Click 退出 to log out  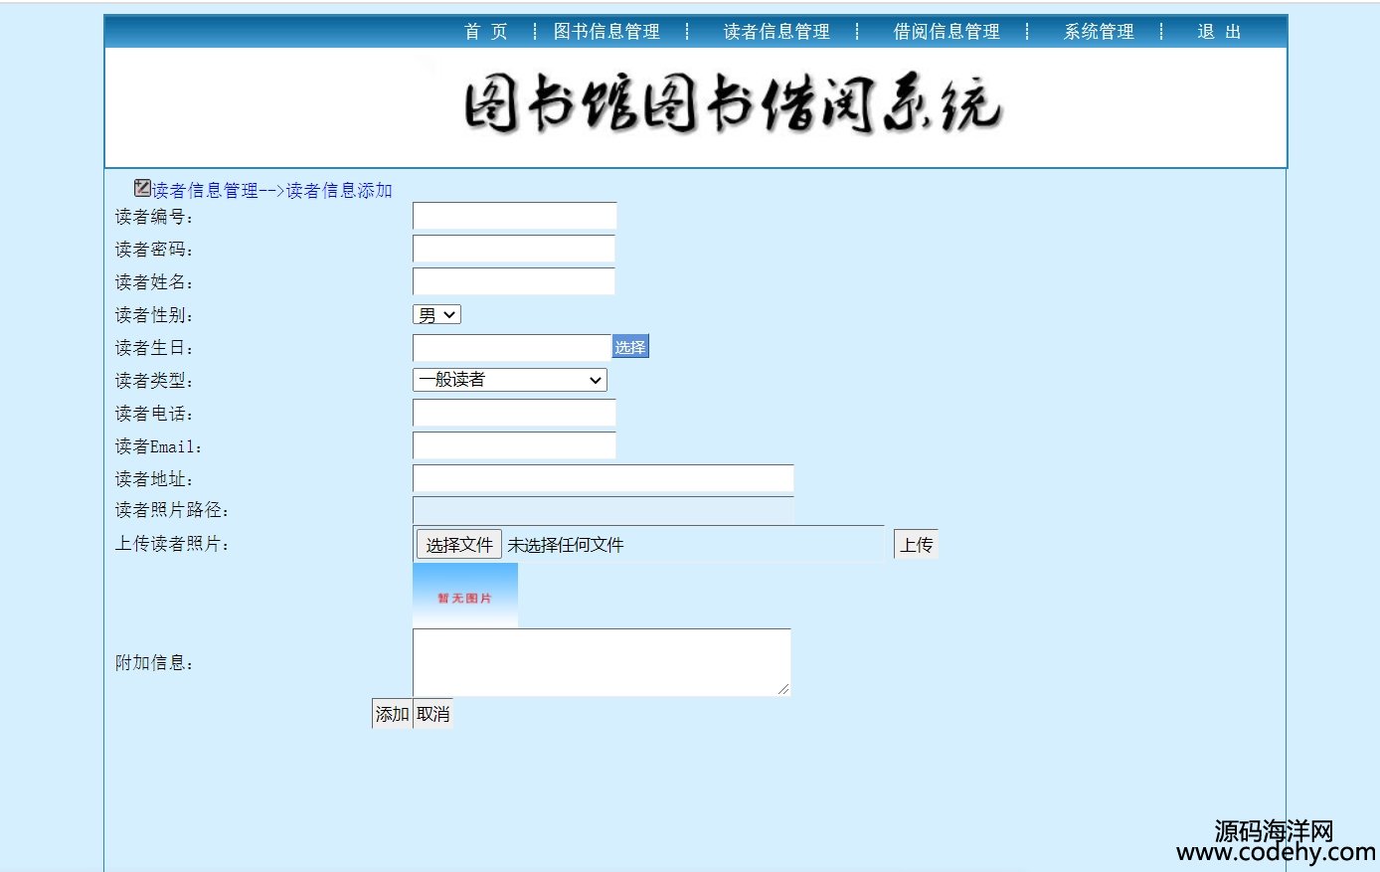[1219, 32]
